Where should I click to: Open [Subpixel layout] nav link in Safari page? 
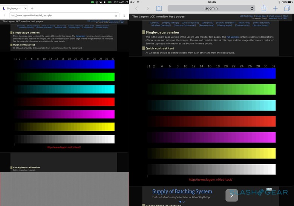click(x=260, y=25)
